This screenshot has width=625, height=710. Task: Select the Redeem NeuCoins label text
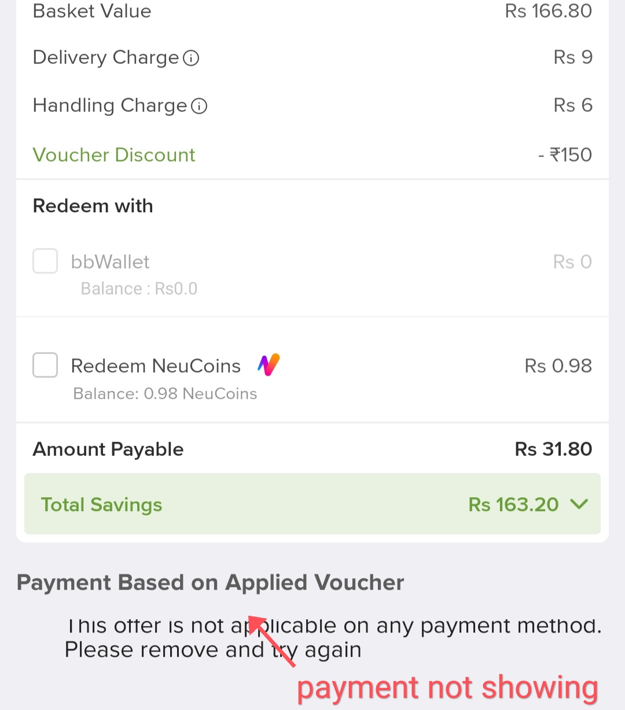click(156, 366)
